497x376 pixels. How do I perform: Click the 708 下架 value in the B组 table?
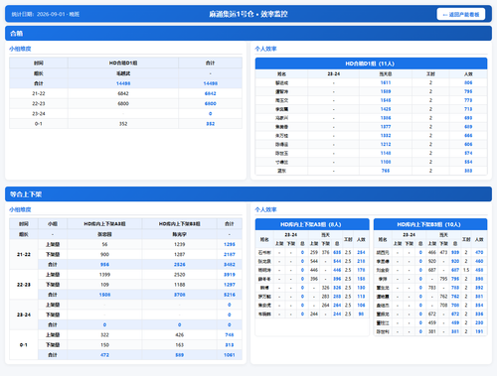tap(443, 306)
